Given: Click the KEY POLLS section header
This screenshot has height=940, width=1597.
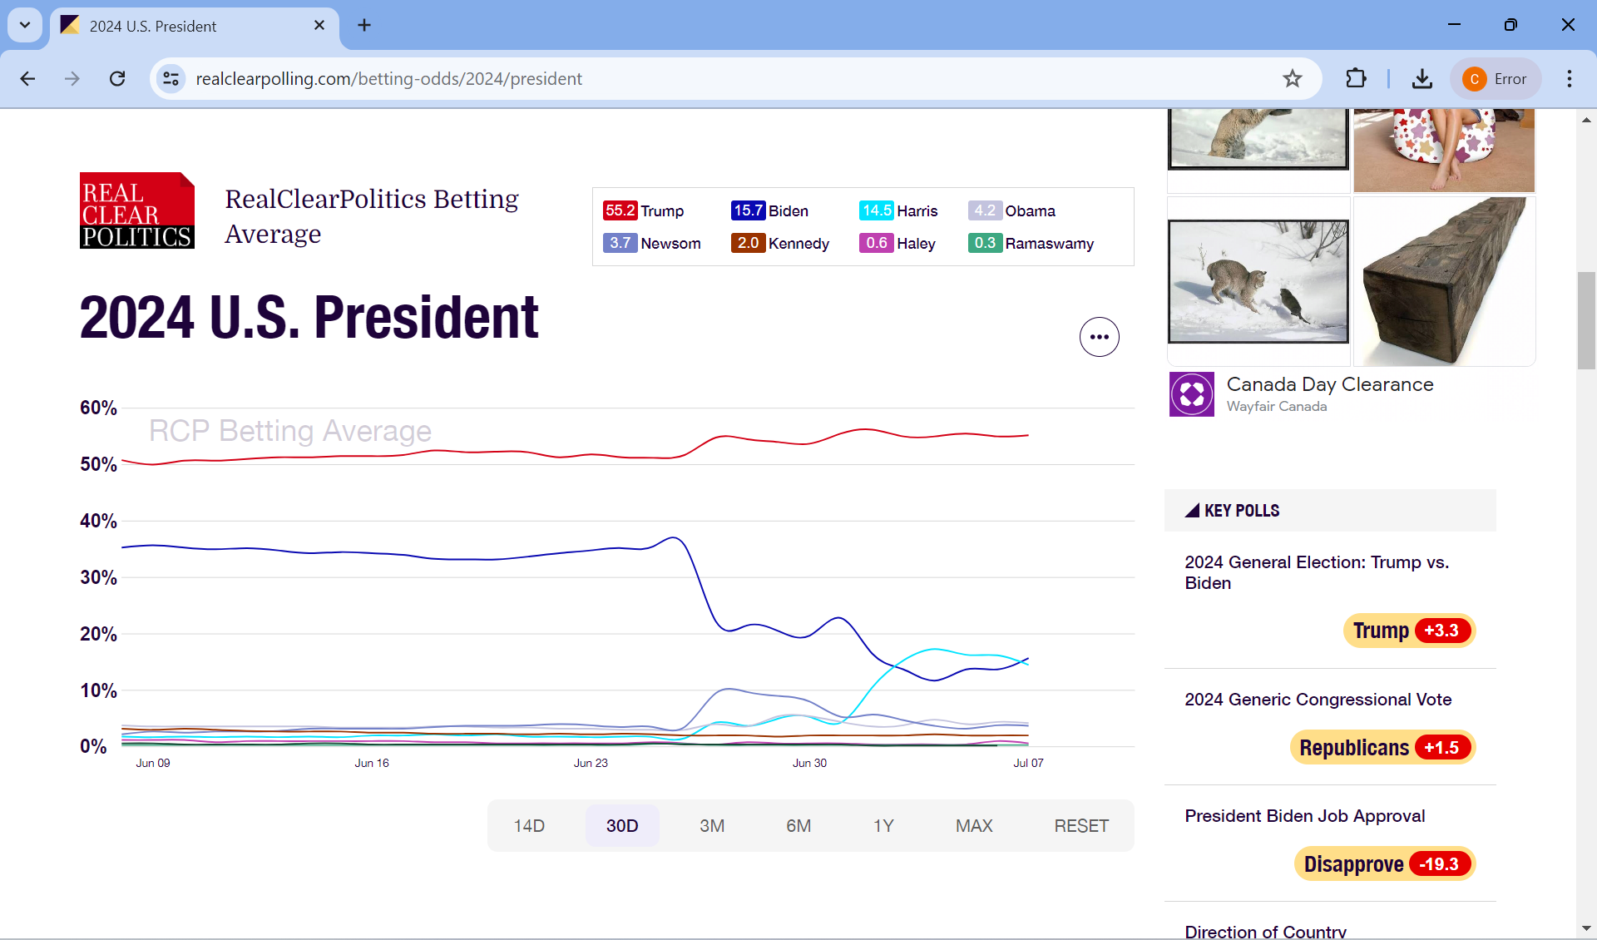Looking at the screenshot, I should [1330, 511].
